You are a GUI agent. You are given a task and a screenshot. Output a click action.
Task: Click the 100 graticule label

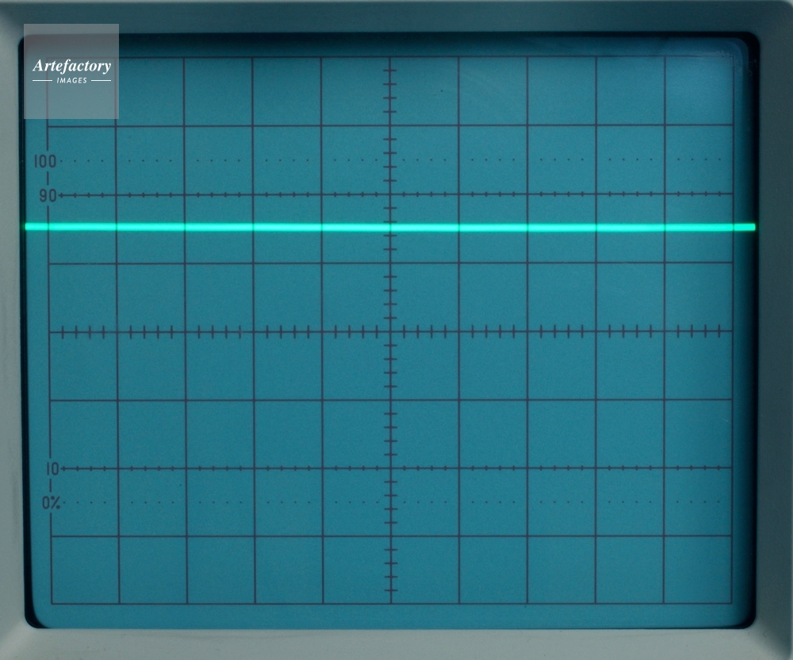point(45,161)
